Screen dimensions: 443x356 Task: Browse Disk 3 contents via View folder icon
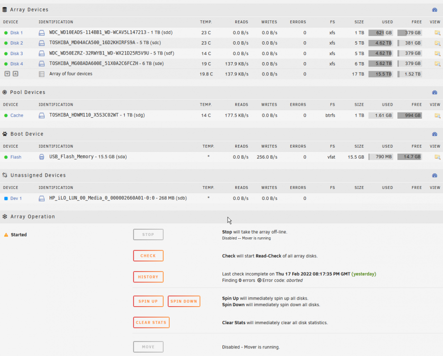437,54
